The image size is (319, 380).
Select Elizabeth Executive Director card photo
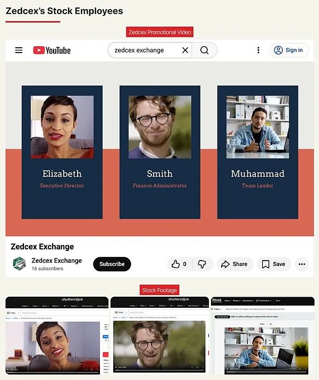tap(62, 127)
